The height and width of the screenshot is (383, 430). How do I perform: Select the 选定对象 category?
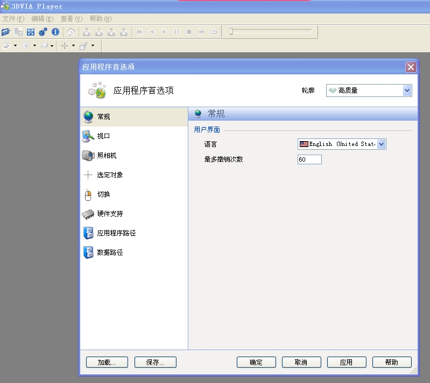134,175
